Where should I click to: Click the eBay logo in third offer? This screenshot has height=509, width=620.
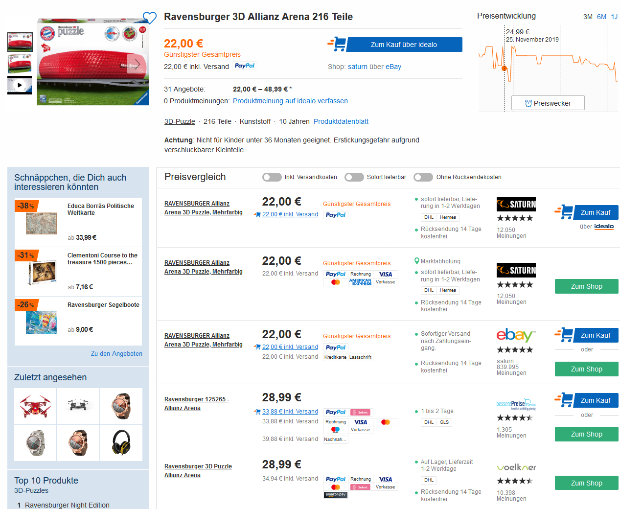(516, 335)
